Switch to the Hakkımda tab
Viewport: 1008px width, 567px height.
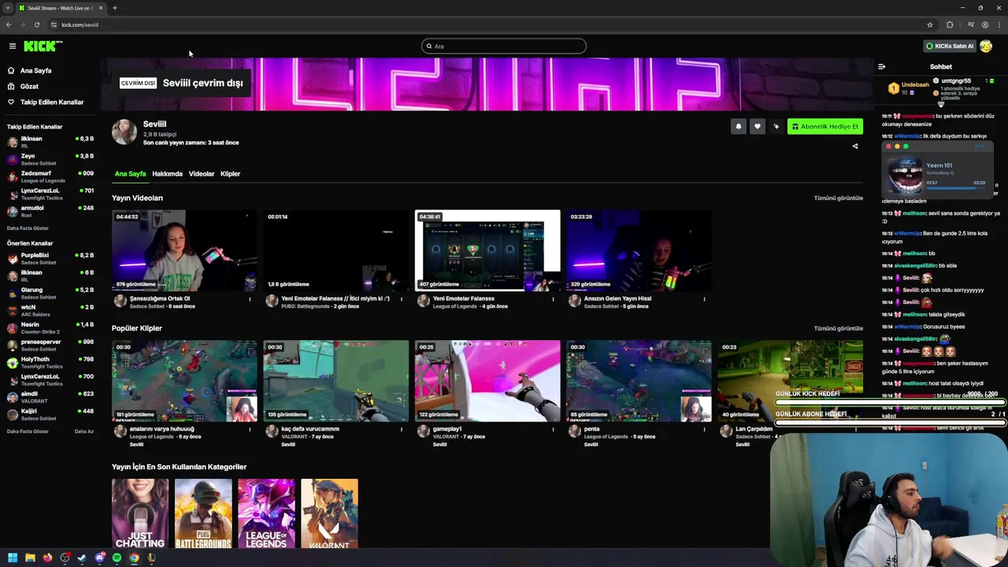click(x=167, y=174)
